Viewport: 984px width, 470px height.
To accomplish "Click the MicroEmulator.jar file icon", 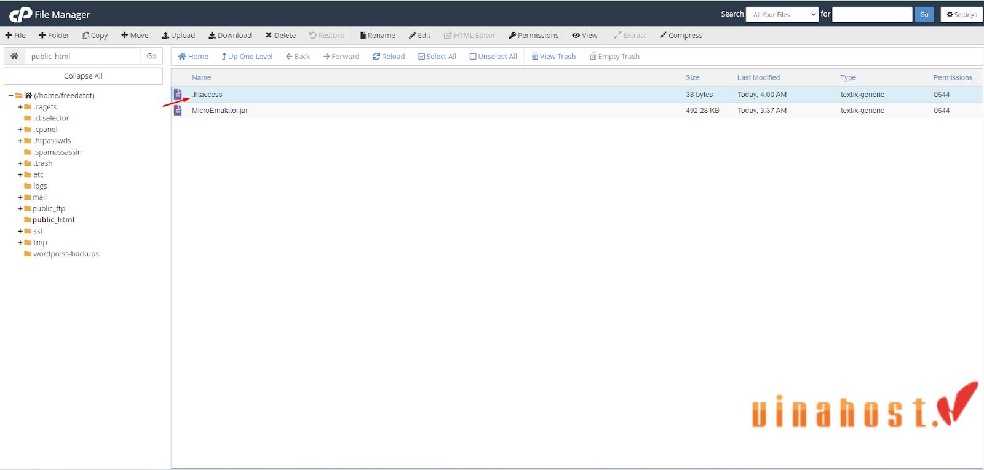I will click(178, 110).
